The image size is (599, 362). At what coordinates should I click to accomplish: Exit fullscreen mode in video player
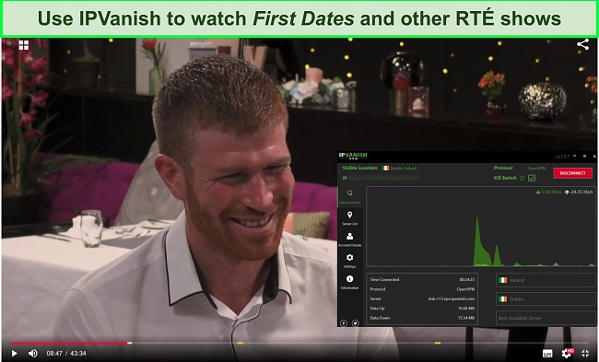585,354
